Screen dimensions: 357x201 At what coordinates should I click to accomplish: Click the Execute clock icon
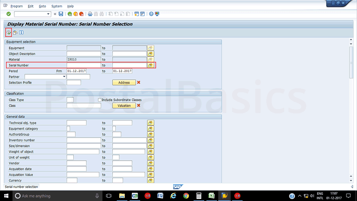(x=9, y=33)
